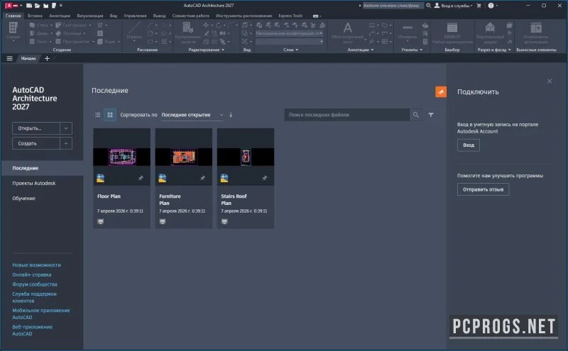568x351 pixels.
Task: Switch recent files to list view
Action: coord(97,115)
